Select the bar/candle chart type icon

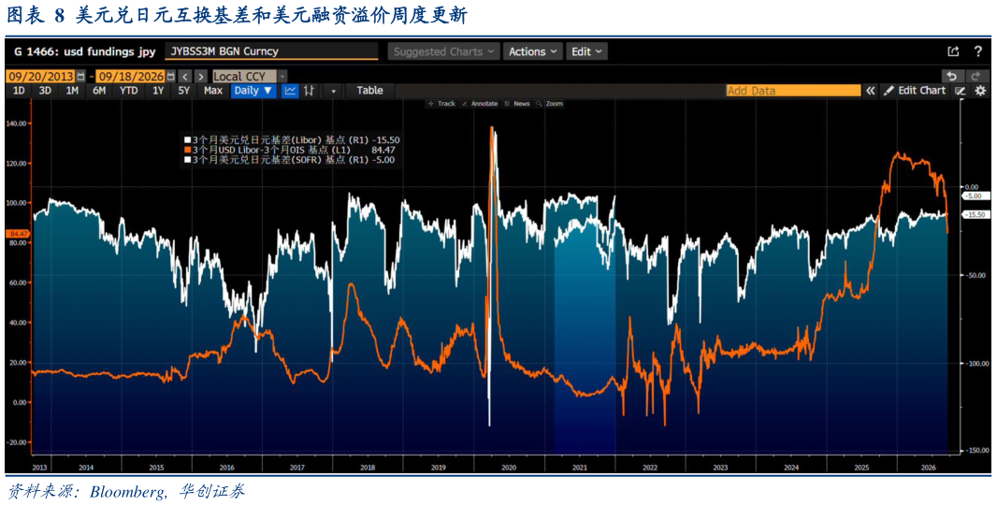(309, 91)
